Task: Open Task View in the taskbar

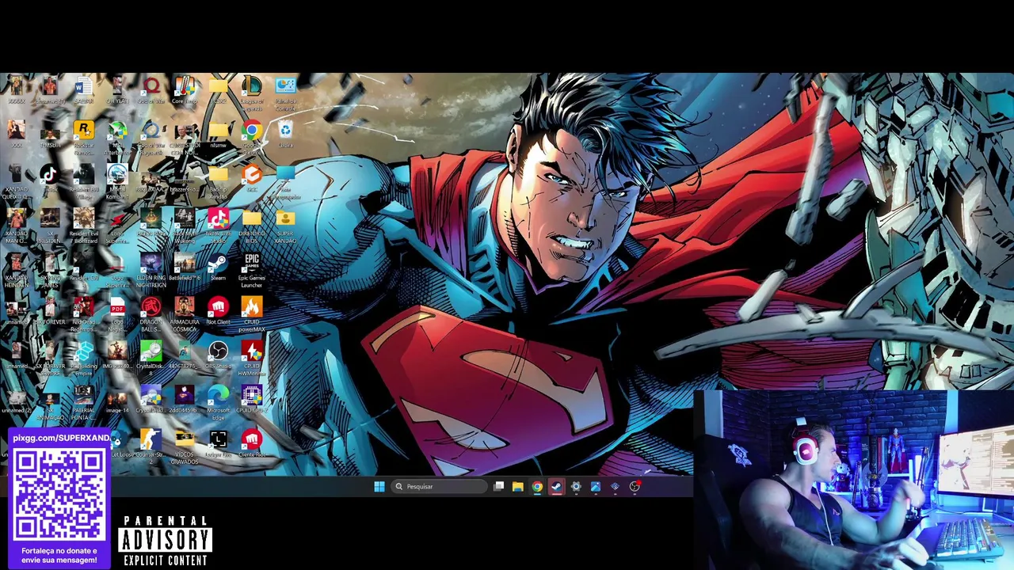Action: (x=498, y=487)
